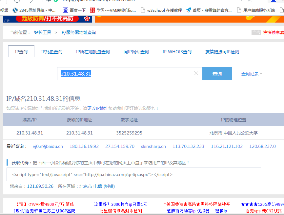
Task: Click the (纠错) correction link
Action: tap(109, 186)
